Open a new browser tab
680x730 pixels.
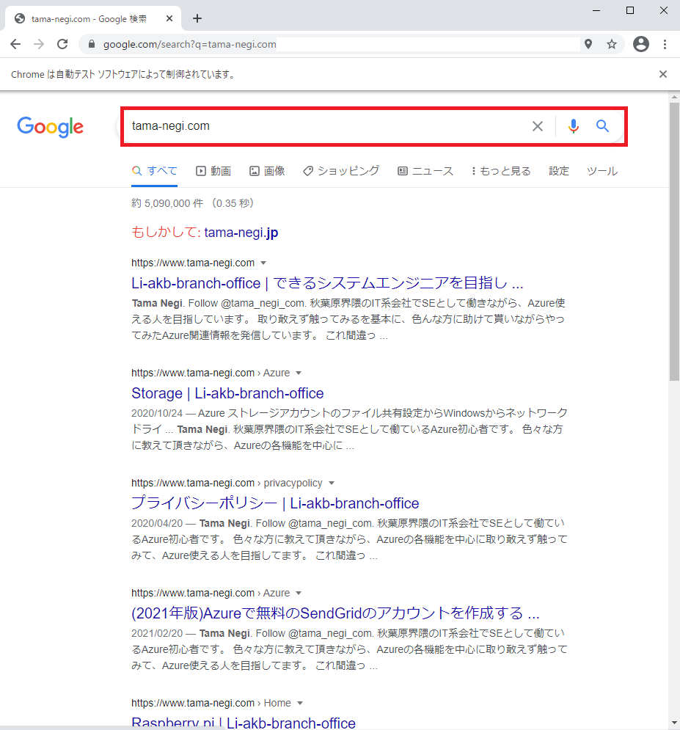click(197, 18)
